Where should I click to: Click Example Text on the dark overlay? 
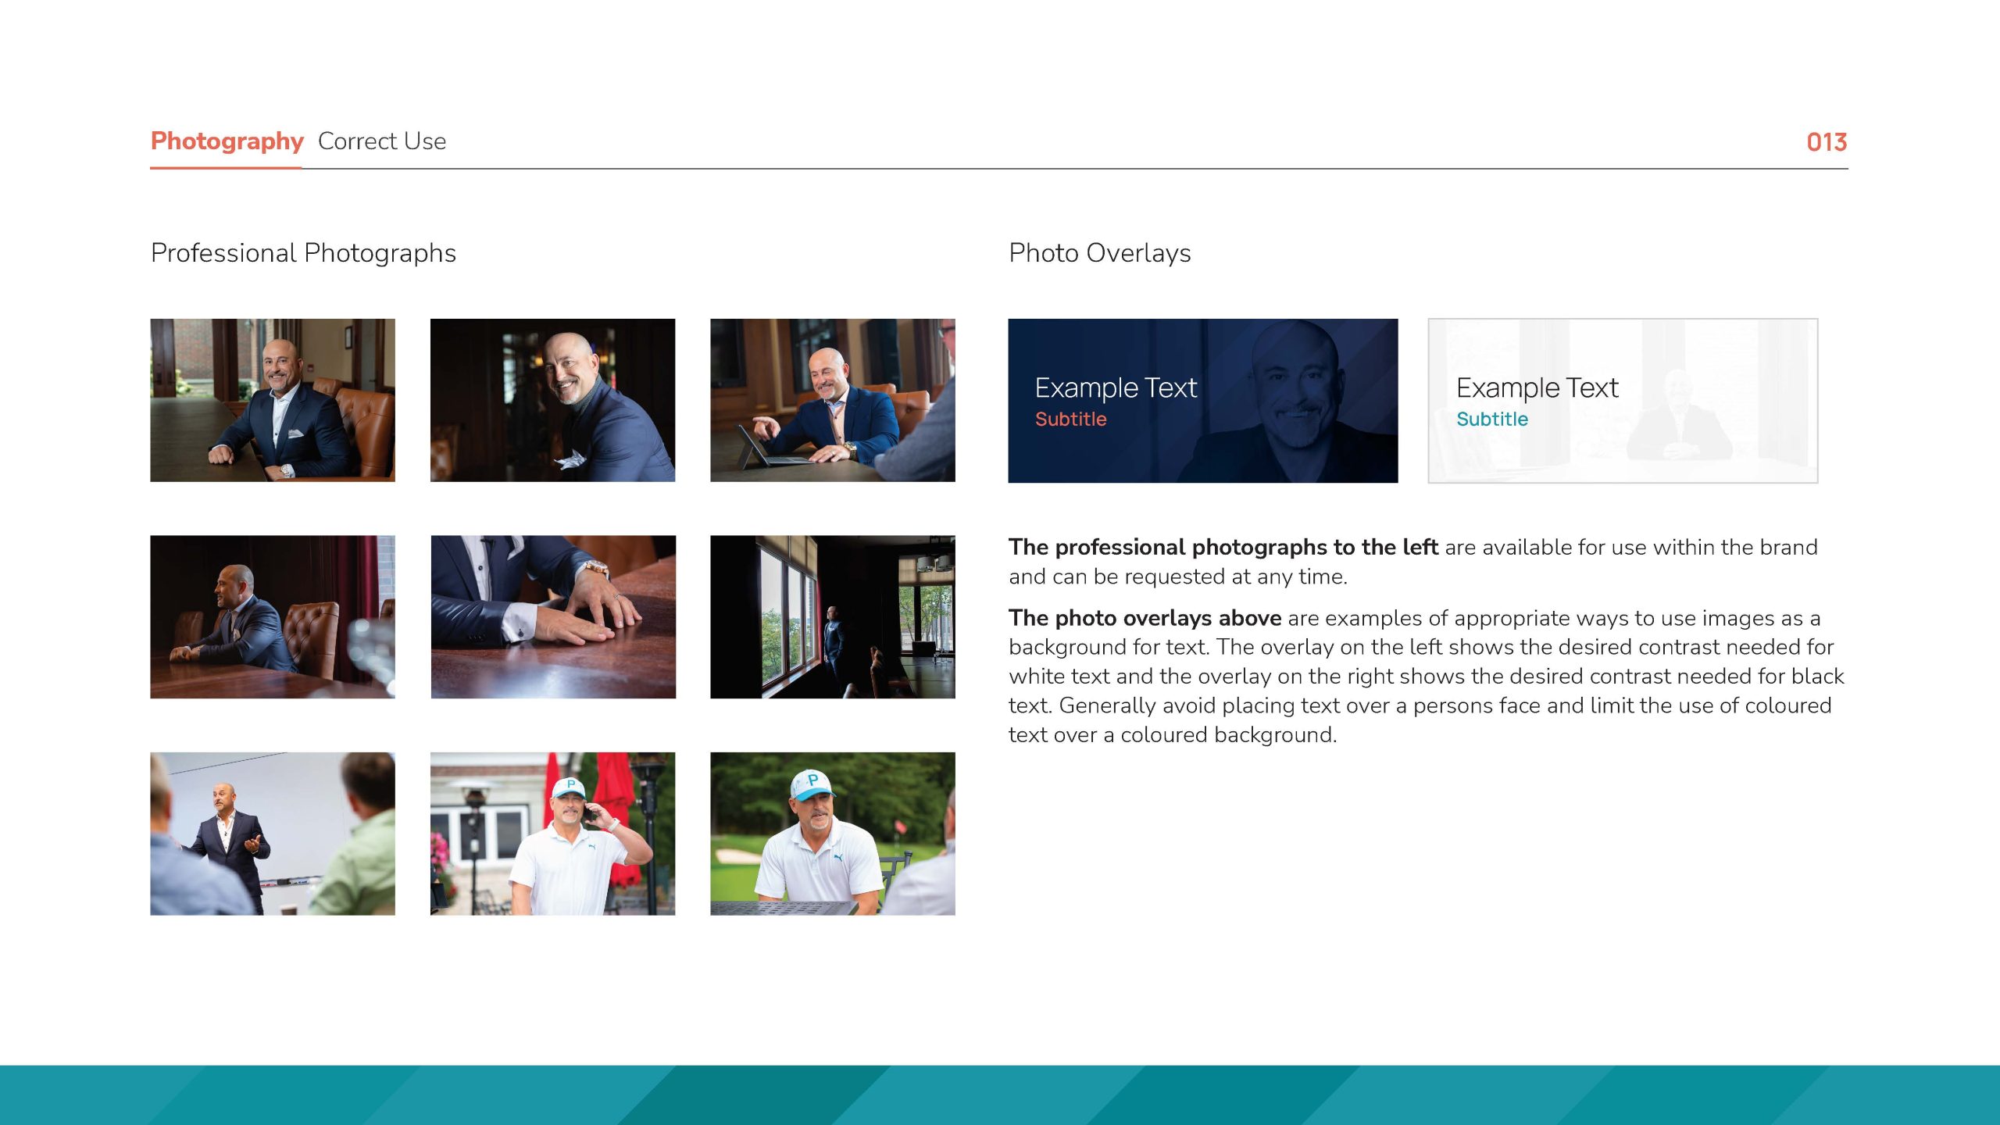pyautogui.click(x=1116, y=387)
